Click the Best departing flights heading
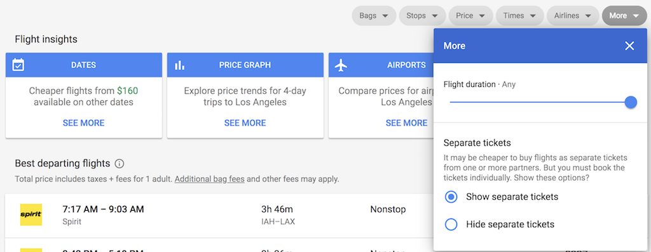 (x=62, y=164)
